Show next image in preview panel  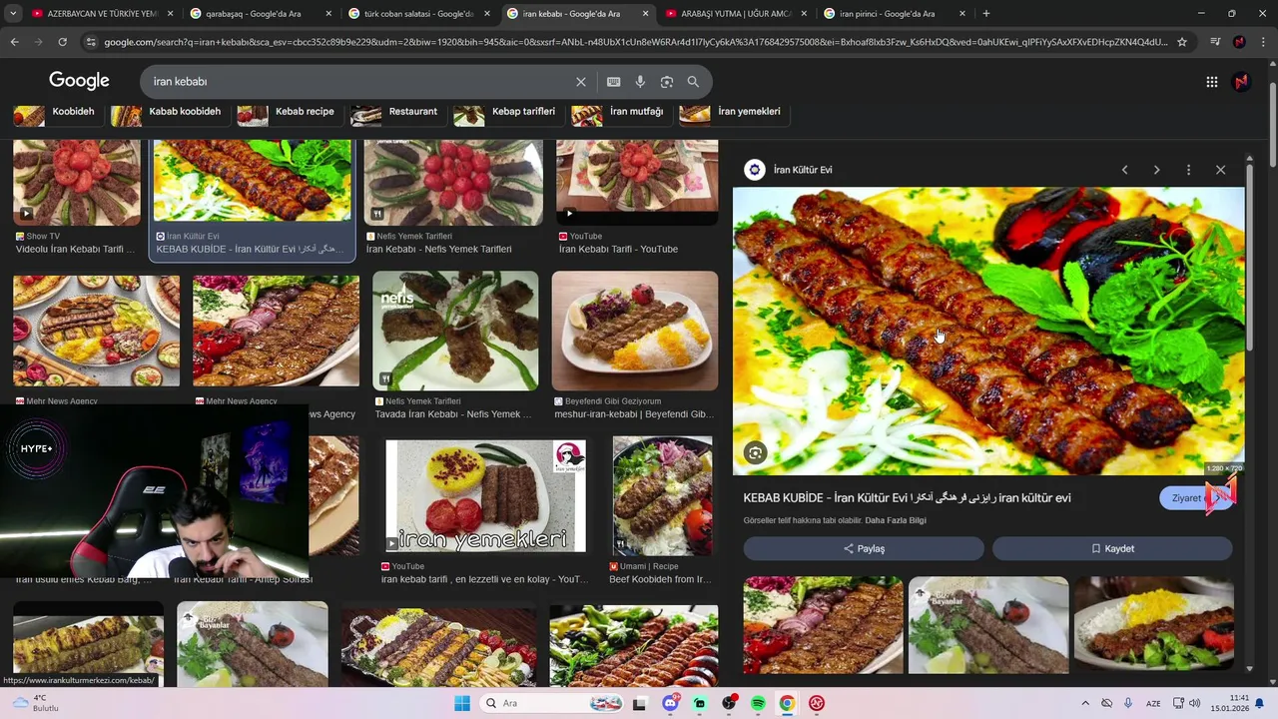[1156, 170]
